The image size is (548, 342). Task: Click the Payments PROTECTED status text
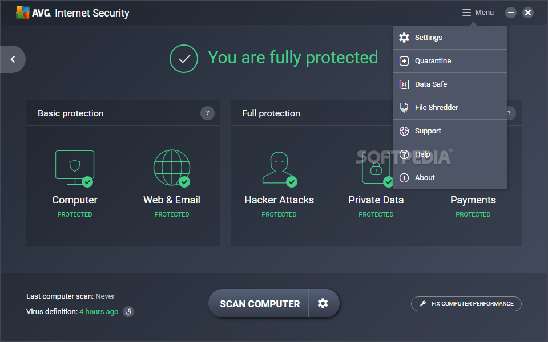point(473,215)
